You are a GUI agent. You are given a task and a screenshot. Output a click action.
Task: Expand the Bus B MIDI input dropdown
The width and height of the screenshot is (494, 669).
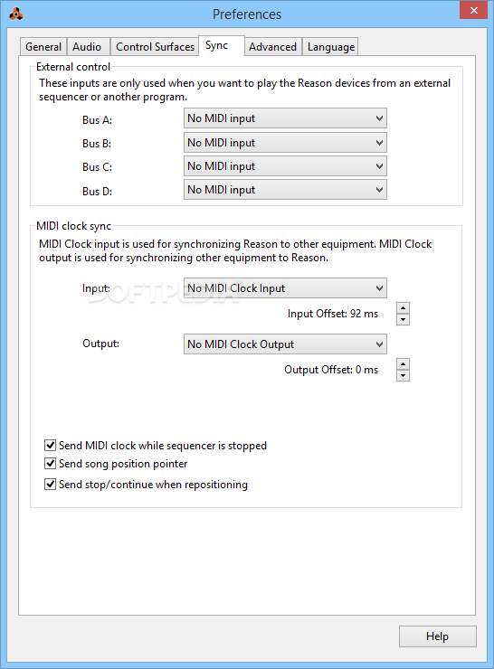[285, 143]
